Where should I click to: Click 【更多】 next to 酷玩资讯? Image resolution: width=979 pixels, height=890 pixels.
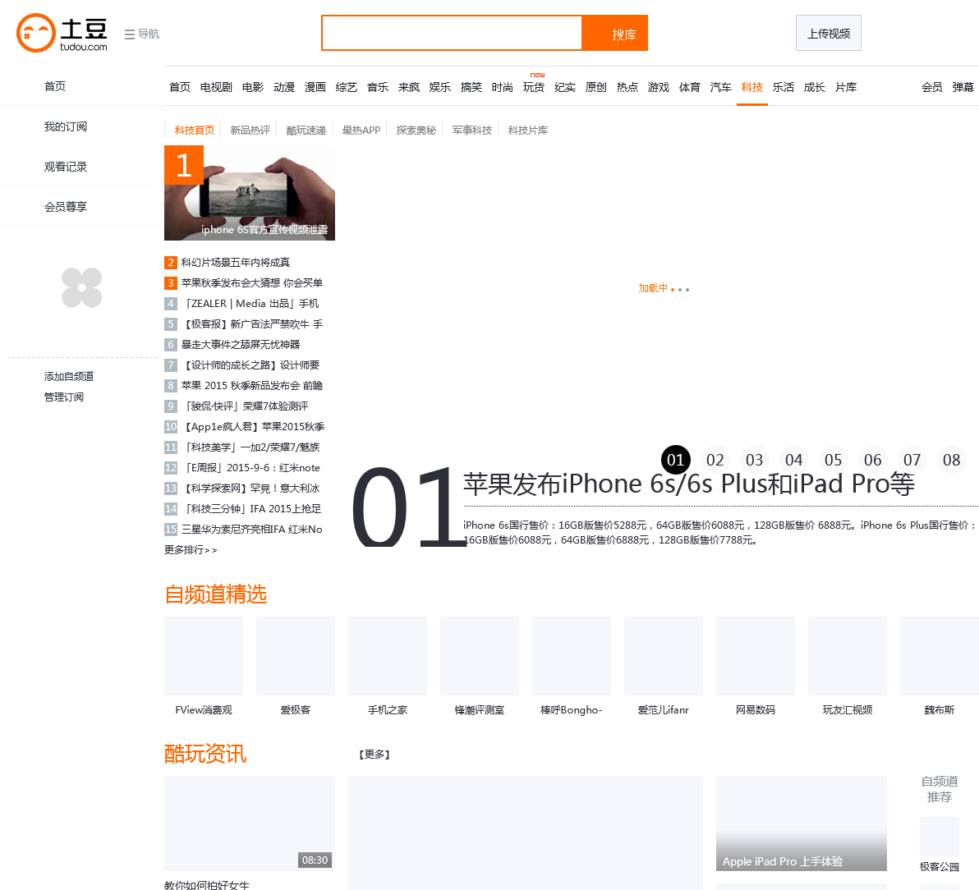[374, 755]
